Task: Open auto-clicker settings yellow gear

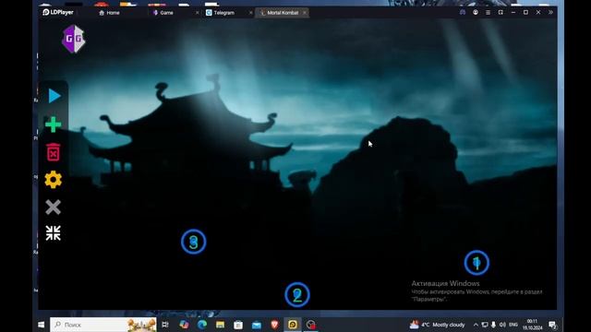Action: tap(54, 180)
